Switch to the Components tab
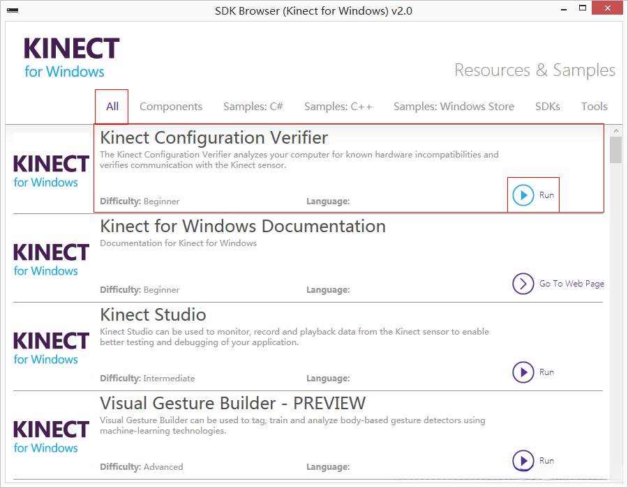This screenshot has width=628, height=488. tap(171, 107)
